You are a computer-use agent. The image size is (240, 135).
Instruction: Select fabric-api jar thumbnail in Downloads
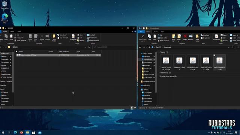[x=206, y=63]
